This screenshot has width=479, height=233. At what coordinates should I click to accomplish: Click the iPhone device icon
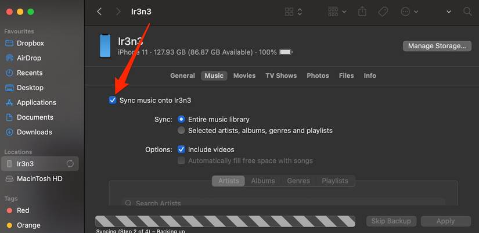tap(105, 46)
